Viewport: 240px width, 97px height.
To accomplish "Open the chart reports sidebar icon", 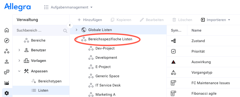I will coord(7,83).
